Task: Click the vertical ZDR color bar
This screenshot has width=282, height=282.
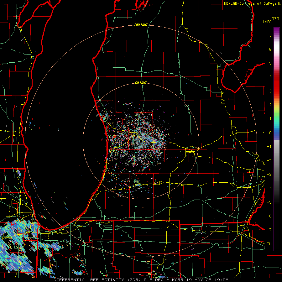Action: point(277,139)
